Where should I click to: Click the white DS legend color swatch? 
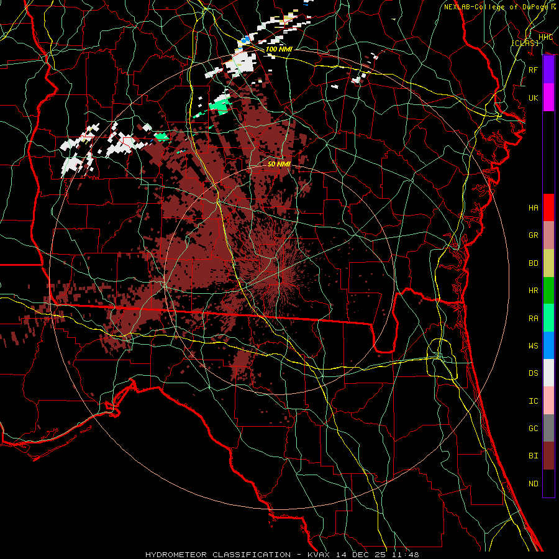(x=548, y=373)
